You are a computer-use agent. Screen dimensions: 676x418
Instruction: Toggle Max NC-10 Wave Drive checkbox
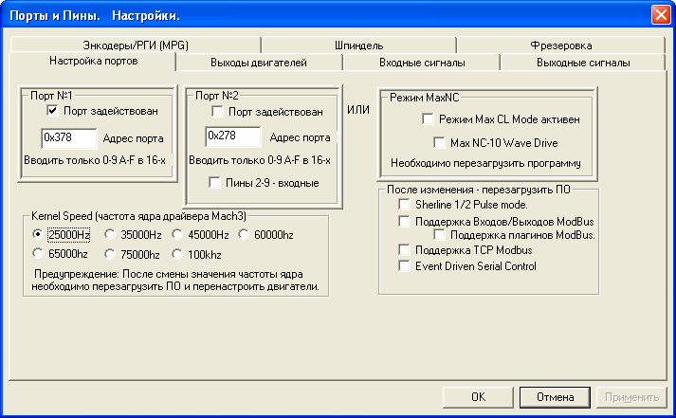438,142
